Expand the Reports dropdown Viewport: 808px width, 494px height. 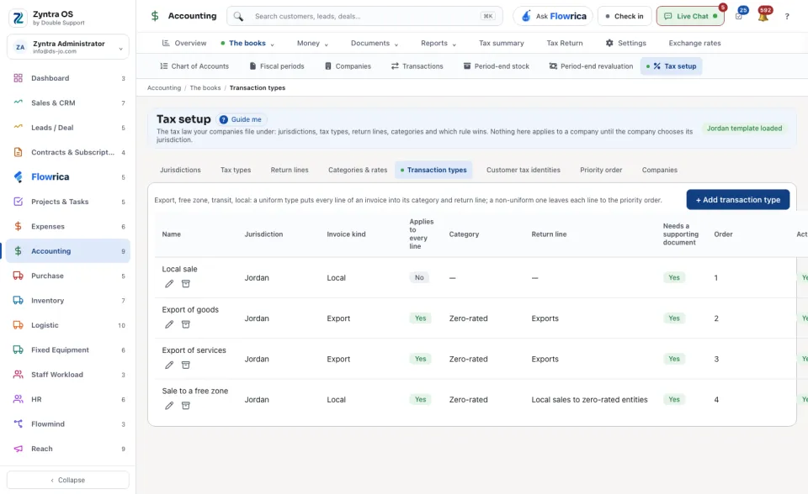tap(439, 43)
